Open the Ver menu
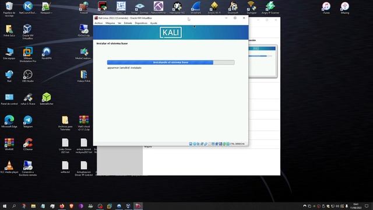 click(x=119, y=23)
